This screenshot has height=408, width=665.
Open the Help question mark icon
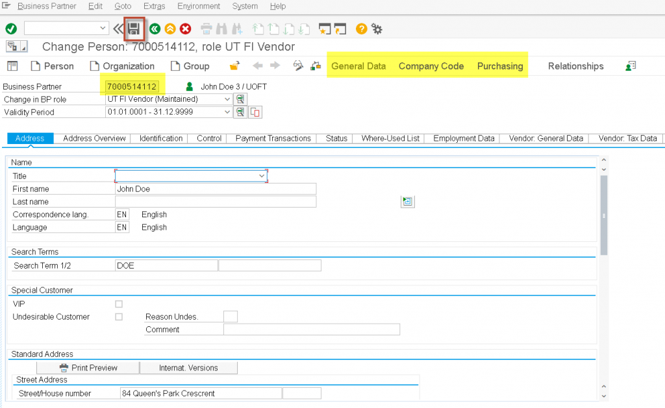point(361,29)
